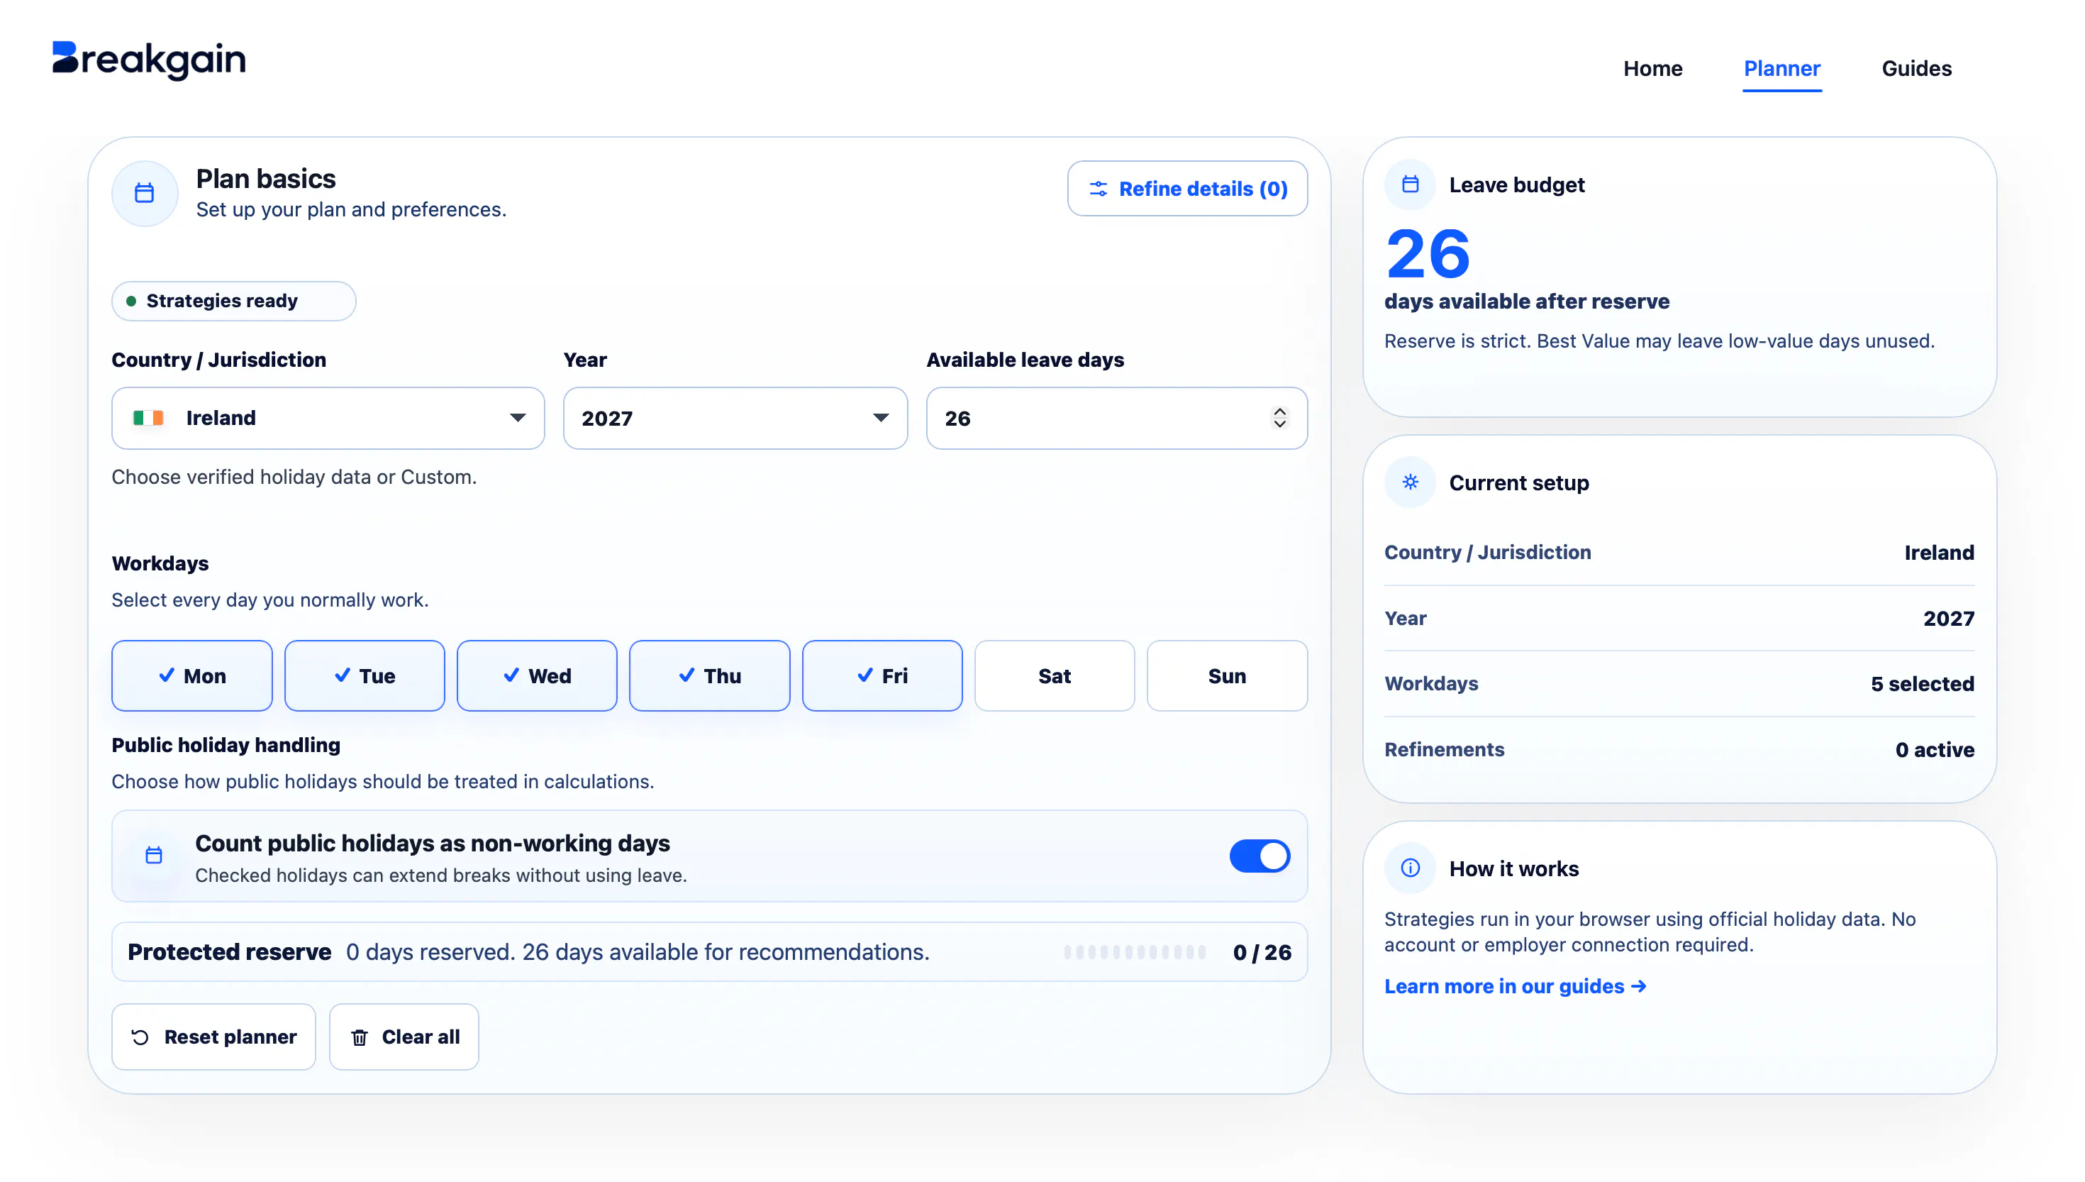
Task: Toggle Tuesday as a workday
Action: (x=365, y=675)
